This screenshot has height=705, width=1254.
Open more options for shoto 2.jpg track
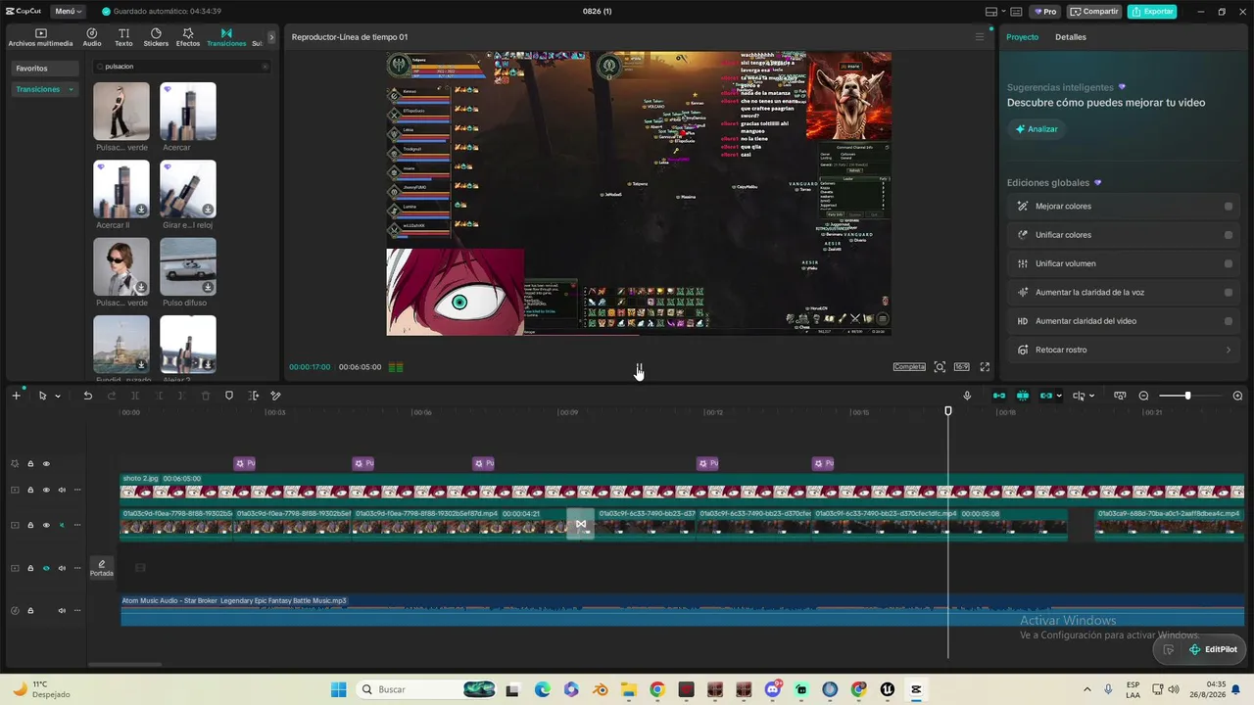pos(77,490)
